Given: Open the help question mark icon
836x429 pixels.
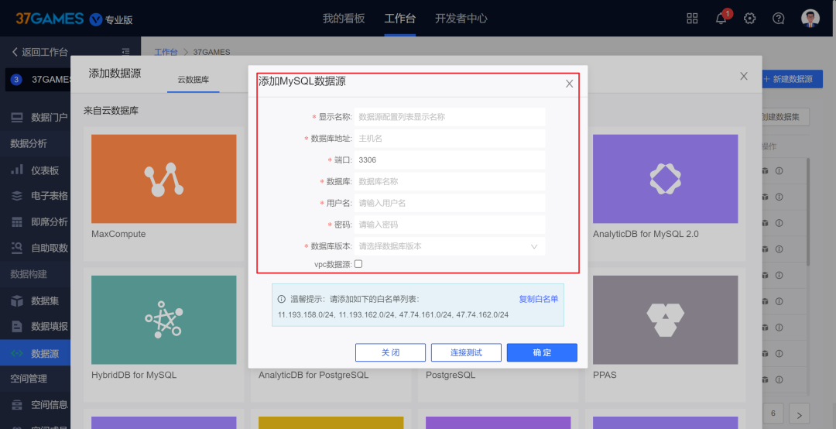Looking at the screenshot, I should pos(779,18).
